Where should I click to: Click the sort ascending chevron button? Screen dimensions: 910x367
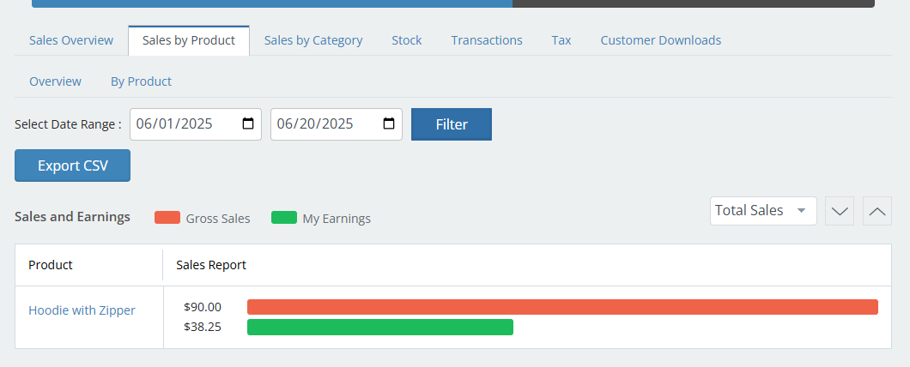coord(877,211)
